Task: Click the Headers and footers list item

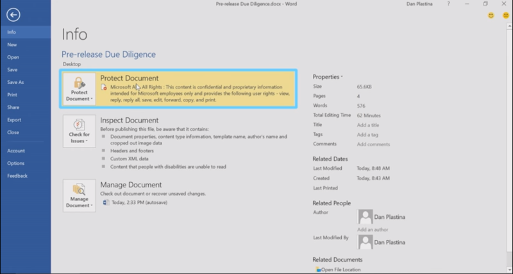Action: coord(132,151)
